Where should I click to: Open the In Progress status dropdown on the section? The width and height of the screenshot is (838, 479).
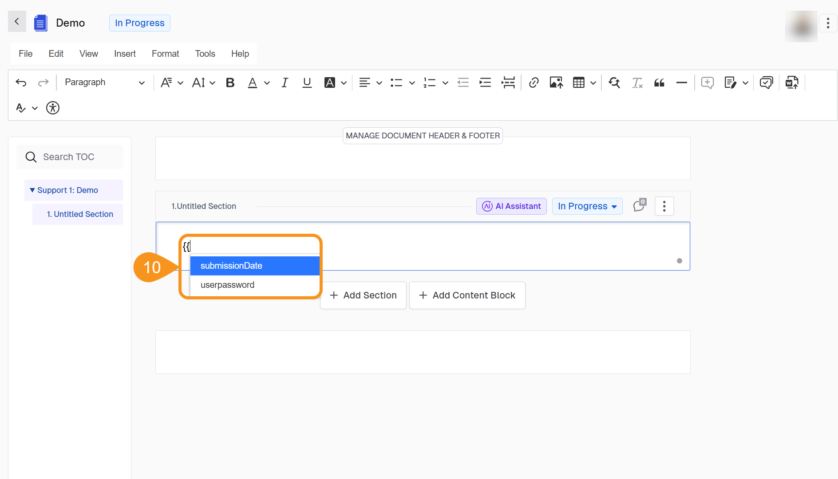point(587,206)
